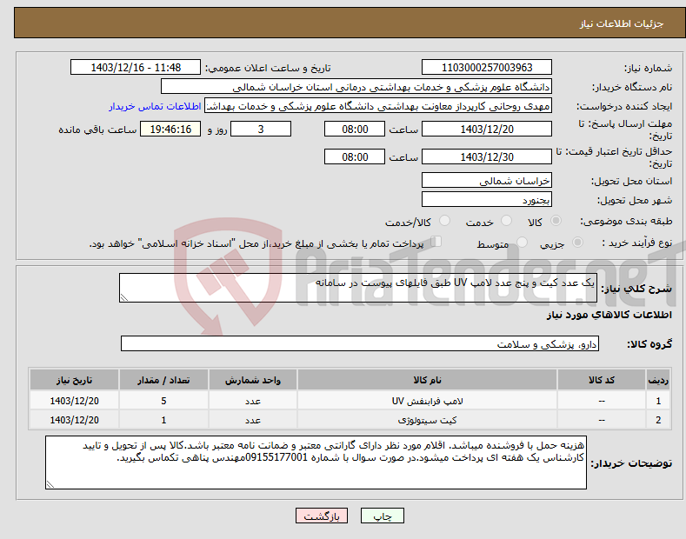This screenshot has width=686, height=539.
Task: Click the response deadline date 1403/12/20 field
Action: (x=487, y=129)
